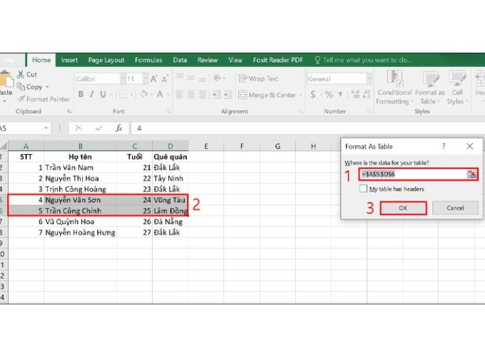Apply Italic formatting

(91, 94)
